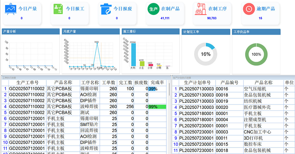Click the green 生产 circle icon
295x154 pixels.
[x=153, y=9]
